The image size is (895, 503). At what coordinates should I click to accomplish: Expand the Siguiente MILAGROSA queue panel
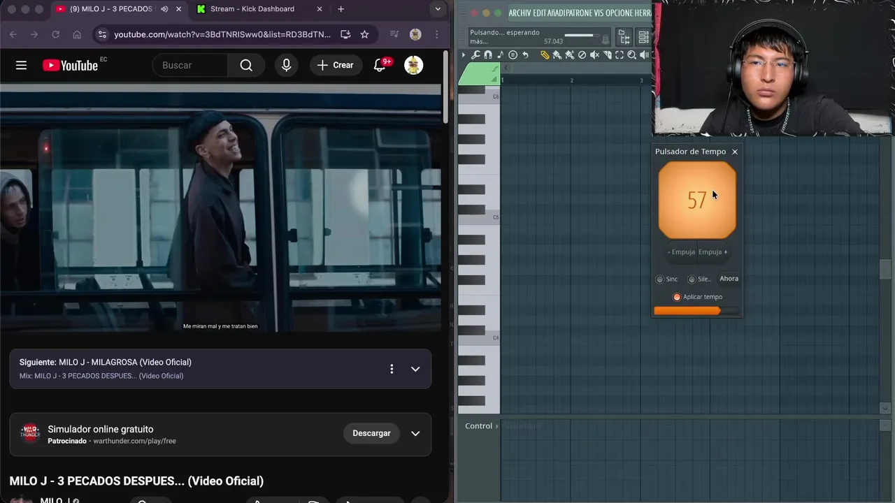415,369
